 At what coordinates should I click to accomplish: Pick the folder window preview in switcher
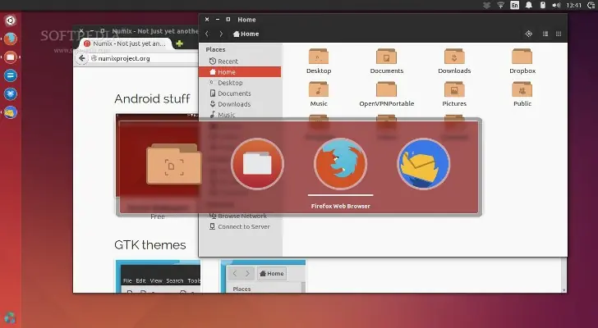(174, 164)
